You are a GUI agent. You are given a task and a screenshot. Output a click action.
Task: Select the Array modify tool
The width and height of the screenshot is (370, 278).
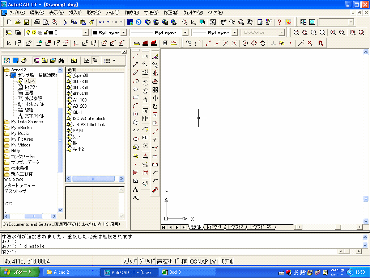coord(155,90)
